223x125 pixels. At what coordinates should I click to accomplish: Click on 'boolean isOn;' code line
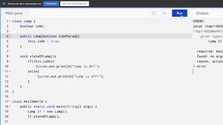pyautogui.click(x=32, y=26)
